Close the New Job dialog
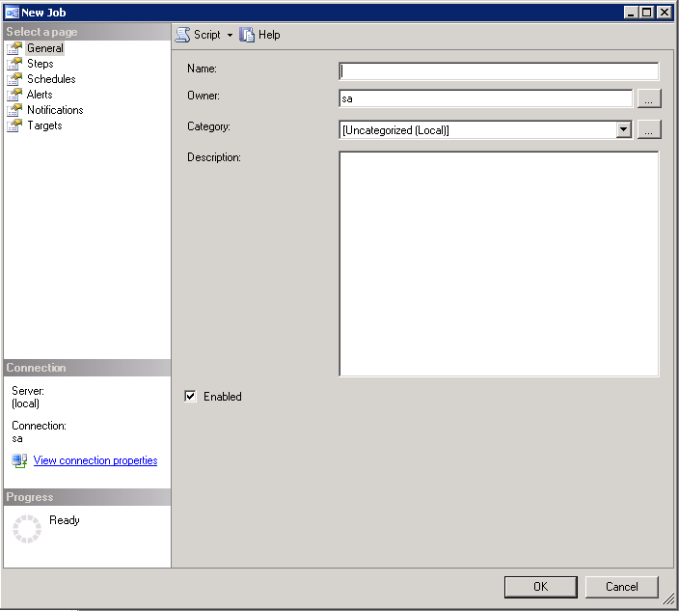The height and width of the screenshot is (611, 679). (x=665, y=13)
